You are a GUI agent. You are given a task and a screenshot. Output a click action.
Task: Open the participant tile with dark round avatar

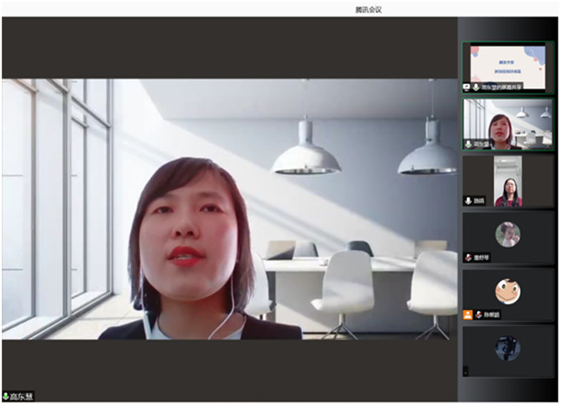(x=508, y=349)
